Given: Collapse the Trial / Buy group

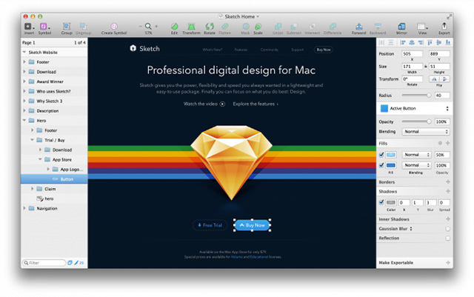Looking at the screenshot, I should [x=33, y=140].
